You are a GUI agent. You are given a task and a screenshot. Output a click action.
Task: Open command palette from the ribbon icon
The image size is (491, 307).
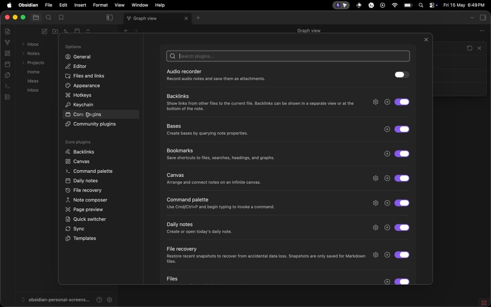tap(7, 86)
